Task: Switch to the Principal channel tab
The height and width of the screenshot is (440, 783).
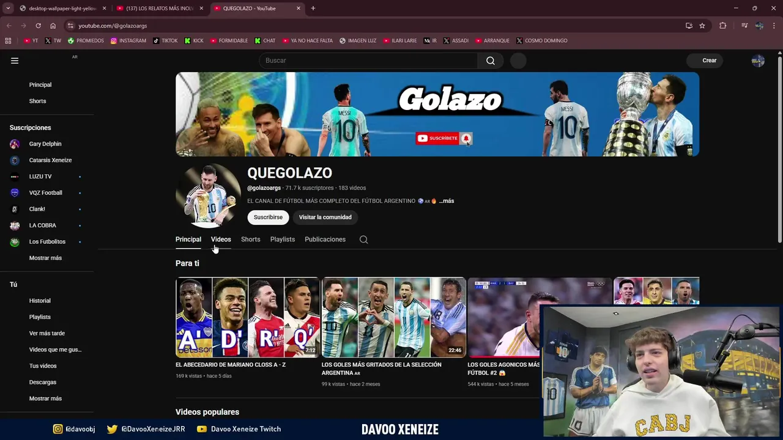Action: (x=188, y=240)
